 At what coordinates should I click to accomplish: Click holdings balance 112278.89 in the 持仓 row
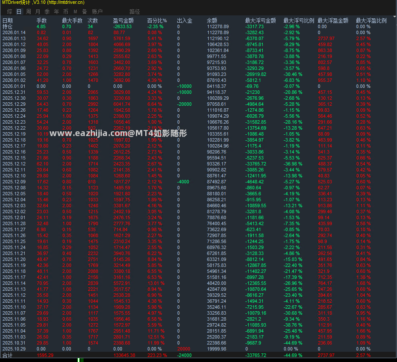point(218,26)
